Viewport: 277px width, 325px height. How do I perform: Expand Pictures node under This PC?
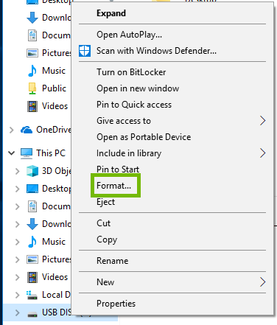(17, 259)
